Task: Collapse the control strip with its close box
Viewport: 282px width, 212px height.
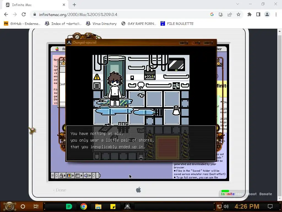Action: tap(53, 175)
